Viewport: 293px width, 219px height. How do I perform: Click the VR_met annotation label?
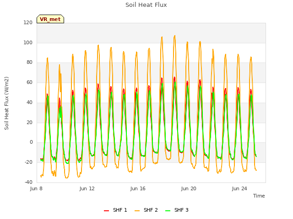coord(50,19)
